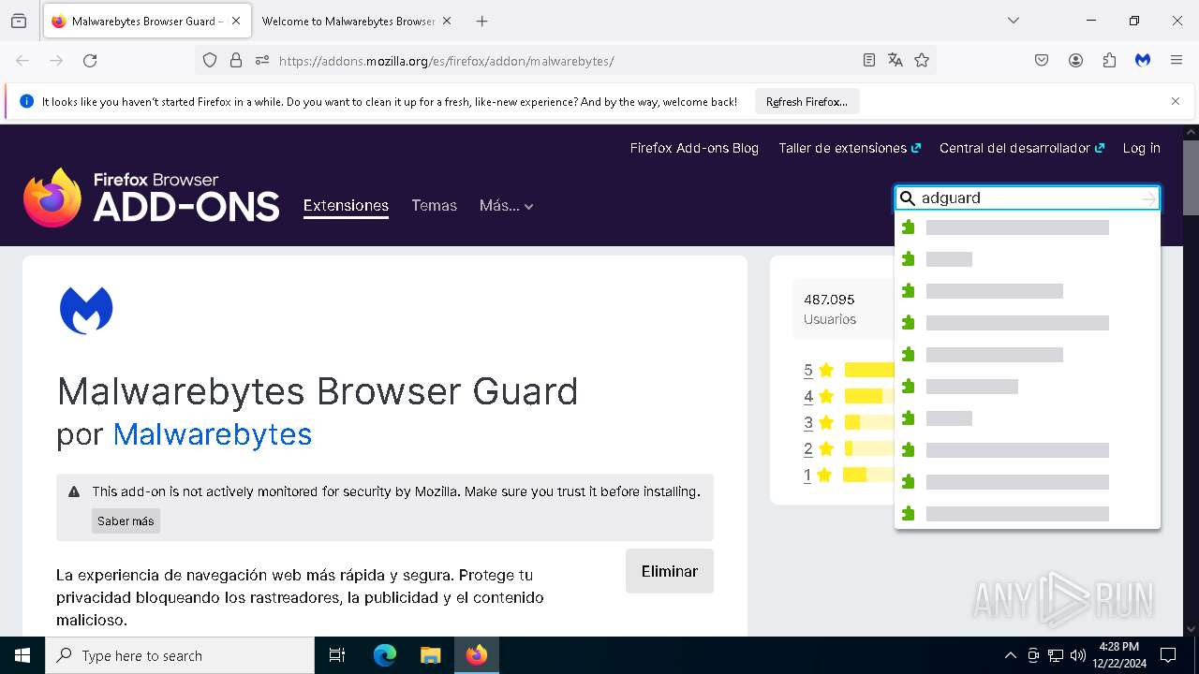Go back to previous page
This screenshot has width=1199, height=674.
[22, 61]
